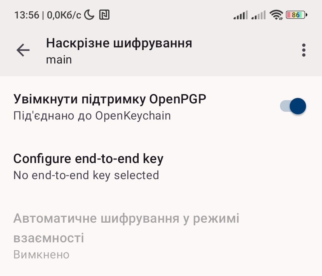Screen dimensions: 322x276
Task: Tap the first SIM signal bars
Action: [x=241, y=15]
